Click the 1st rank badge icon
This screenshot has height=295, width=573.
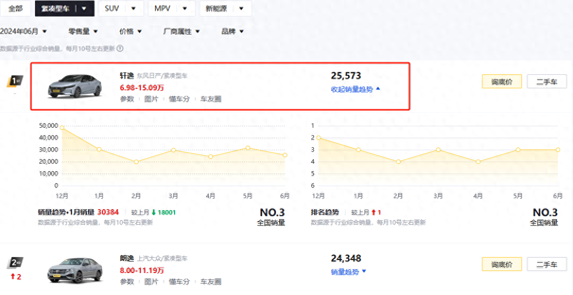(14, 81)
